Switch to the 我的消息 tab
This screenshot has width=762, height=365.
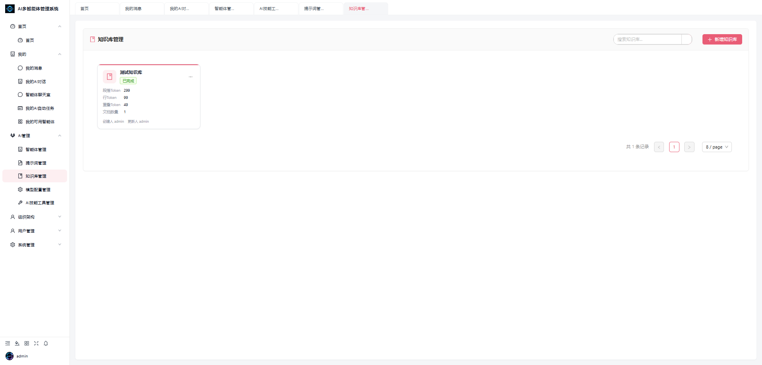coord(142,9)
